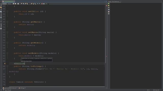
Task: Click 'this.marca = marca;' line
Action: [x=30, y=35]
